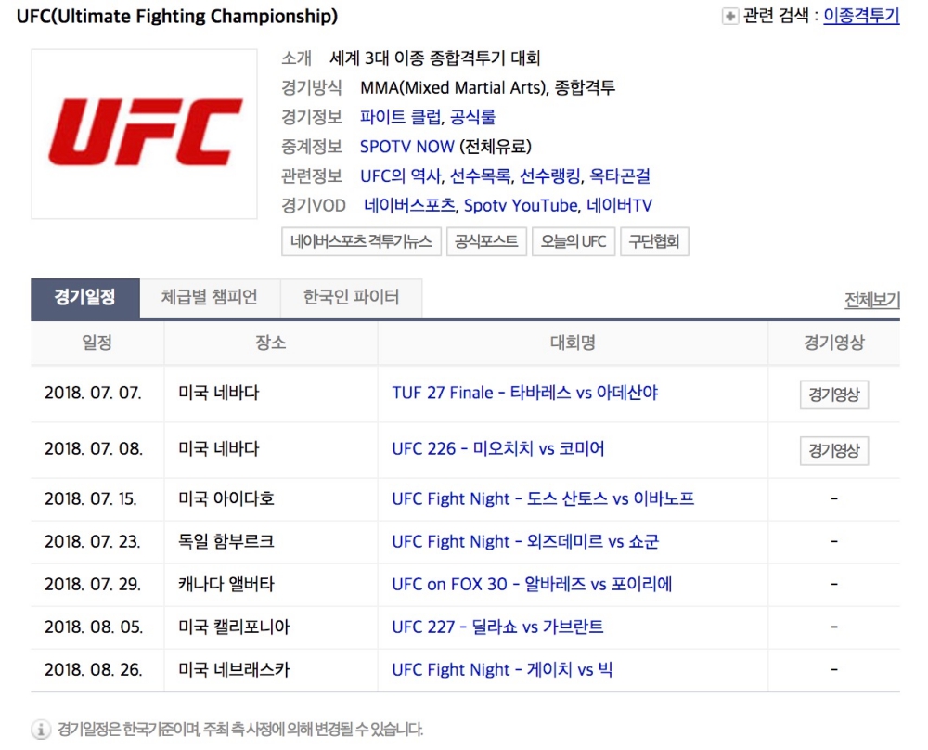The image size is (928, 750).
Task: Click the 공식포스트 button
Action: click(486, 241)
